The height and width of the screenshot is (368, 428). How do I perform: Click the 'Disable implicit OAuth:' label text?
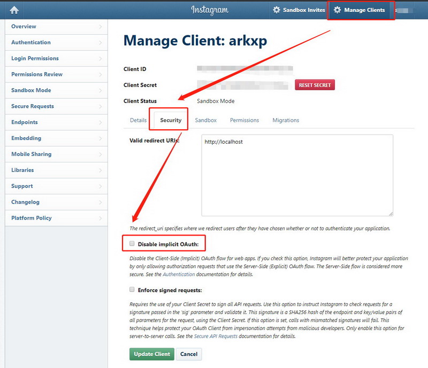coord(168,244)
